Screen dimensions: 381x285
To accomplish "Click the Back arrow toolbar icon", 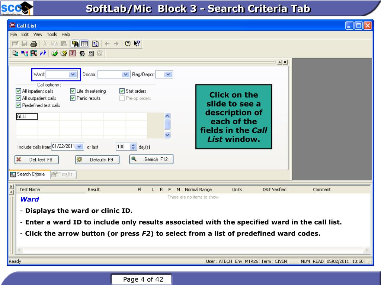I will (x=107, y=44).
